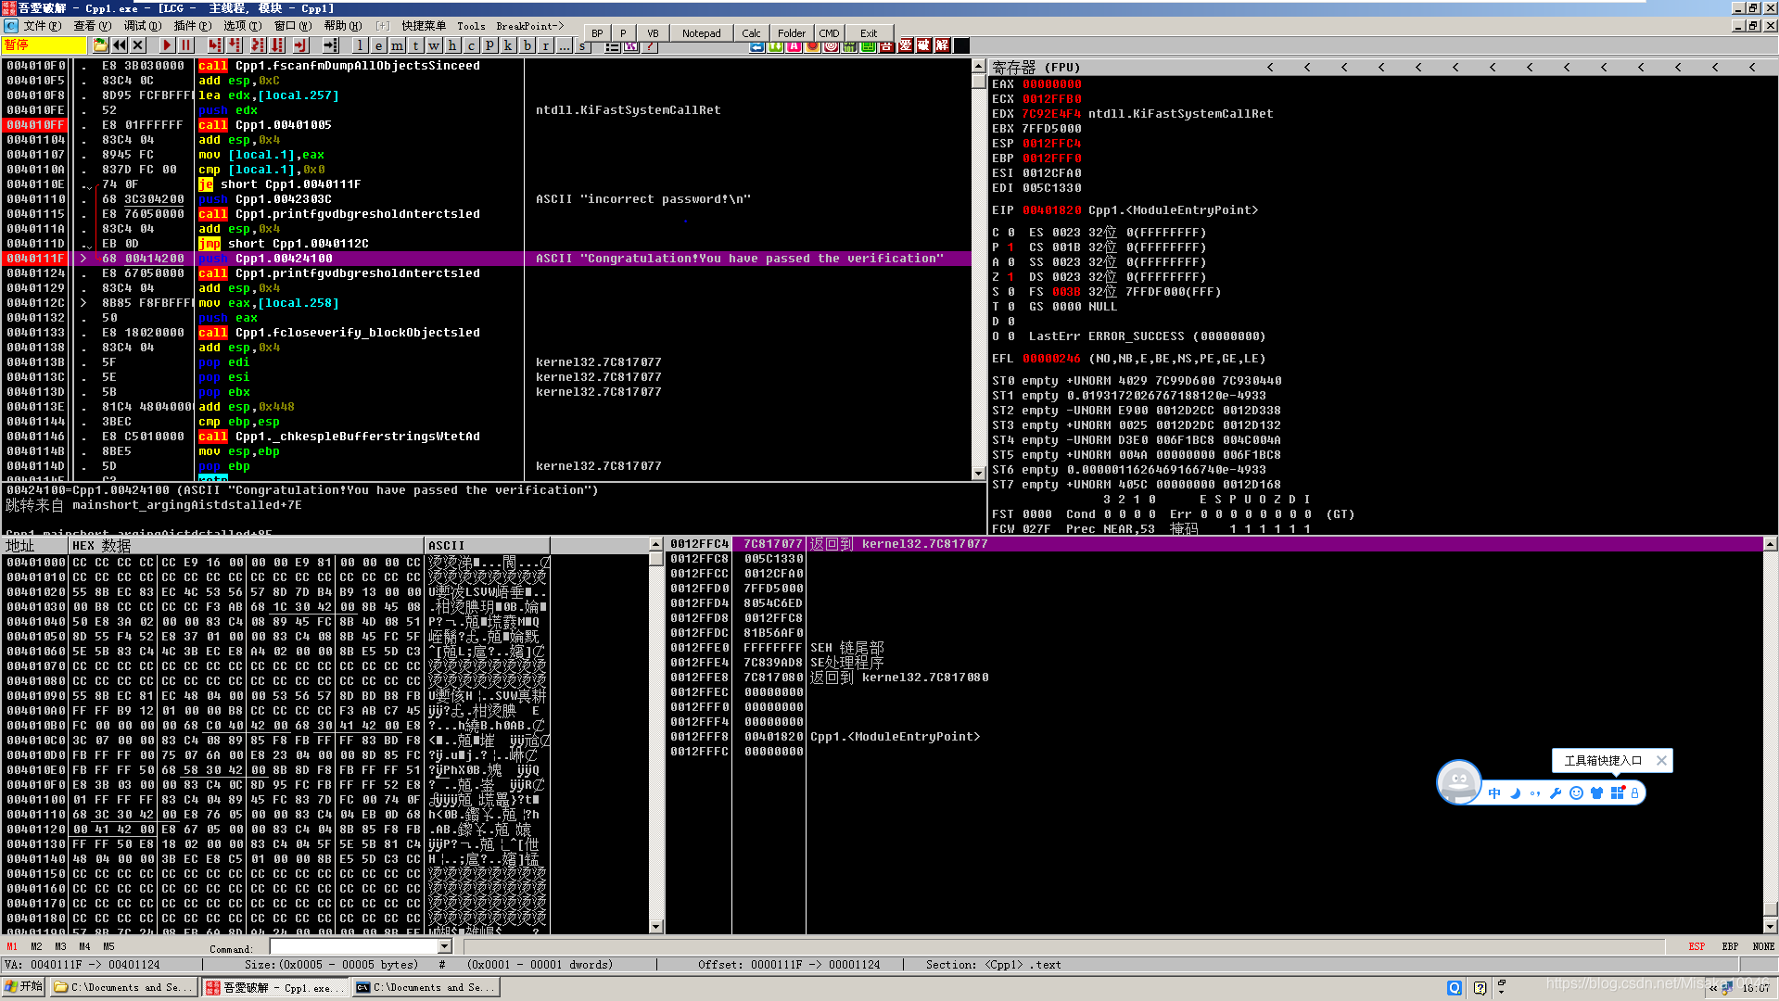Open the 插件(P) Plugins menu

pos(192,26)
